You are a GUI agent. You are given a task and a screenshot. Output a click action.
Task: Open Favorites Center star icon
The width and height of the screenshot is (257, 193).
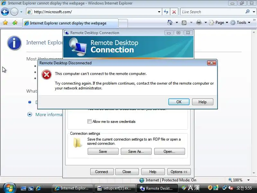(x=5, y=23)
